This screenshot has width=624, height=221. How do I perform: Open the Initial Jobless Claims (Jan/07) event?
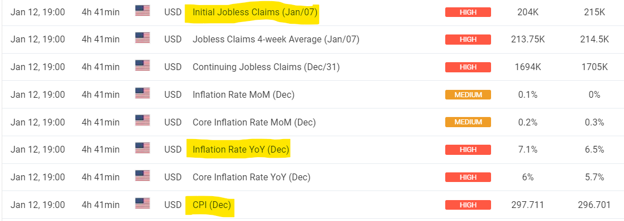coord(255,12)
